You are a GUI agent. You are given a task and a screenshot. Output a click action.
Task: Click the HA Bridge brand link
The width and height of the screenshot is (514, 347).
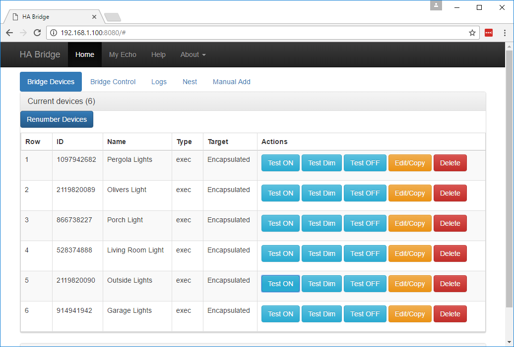40,54
